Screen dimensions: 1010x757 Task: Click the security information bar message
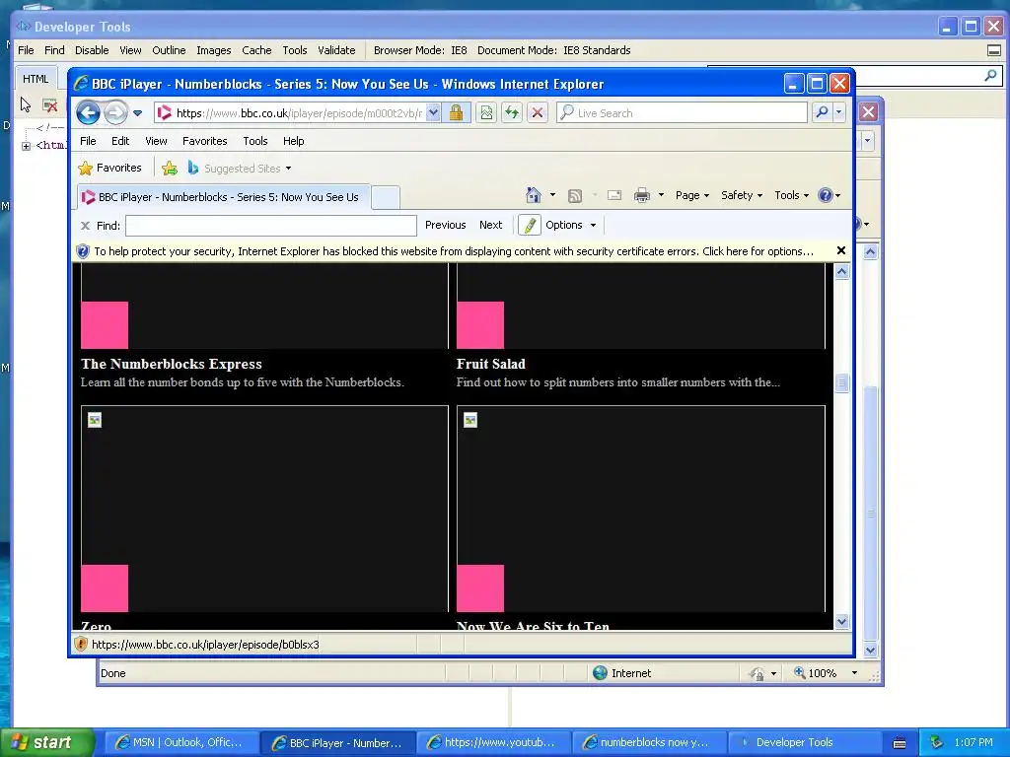click(x=454, y=251)
